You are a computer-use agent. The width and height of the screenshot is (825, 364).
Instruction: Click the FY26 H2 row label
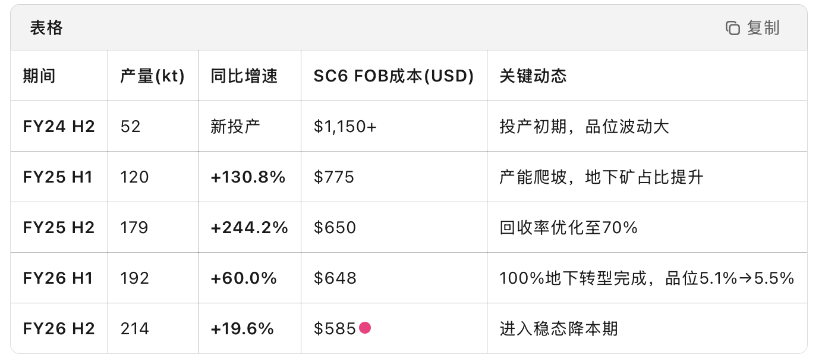coord(59,329)
